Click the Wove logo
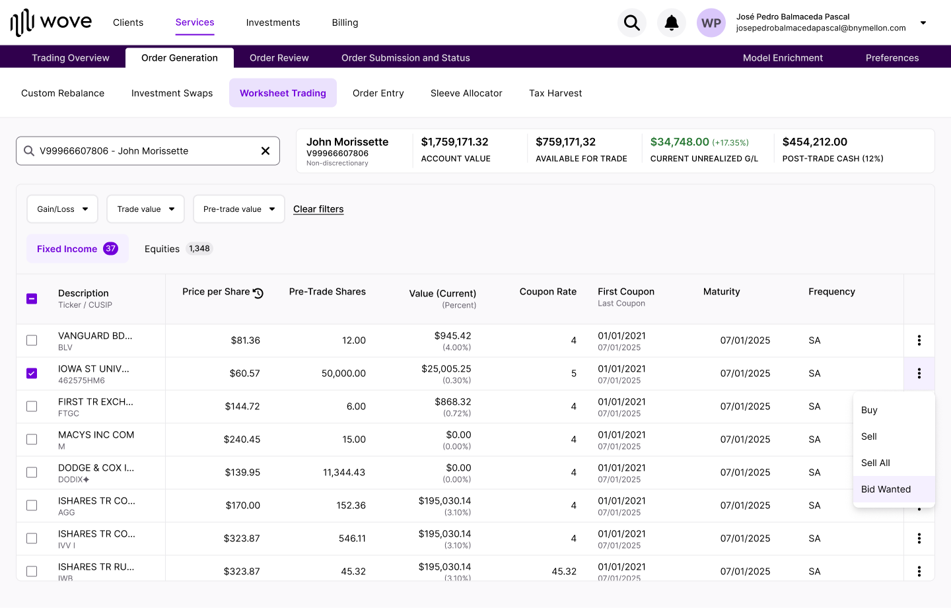The height and width of the screenshot is (608, 951). pyautogui.click(x=52, y=22)
